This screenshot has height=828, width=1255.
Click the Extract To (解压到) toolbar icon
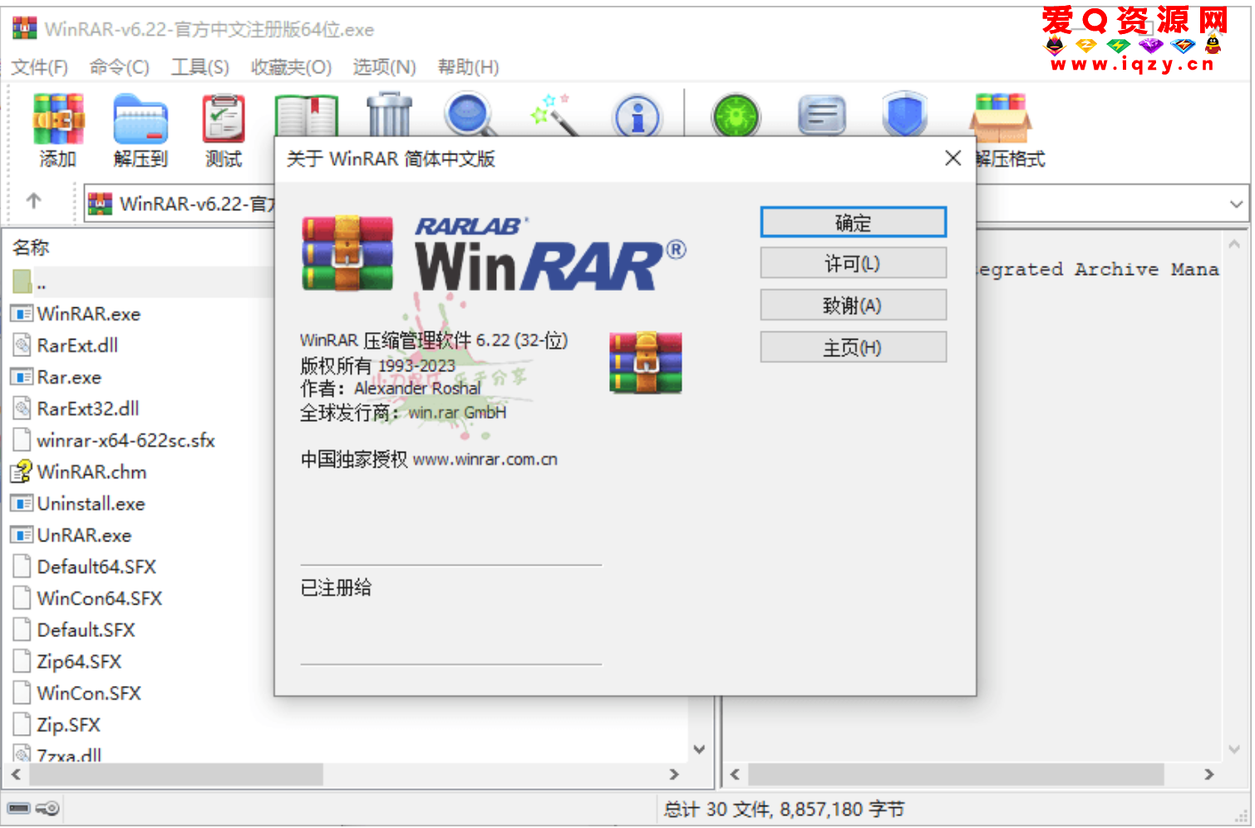(140, 119)
